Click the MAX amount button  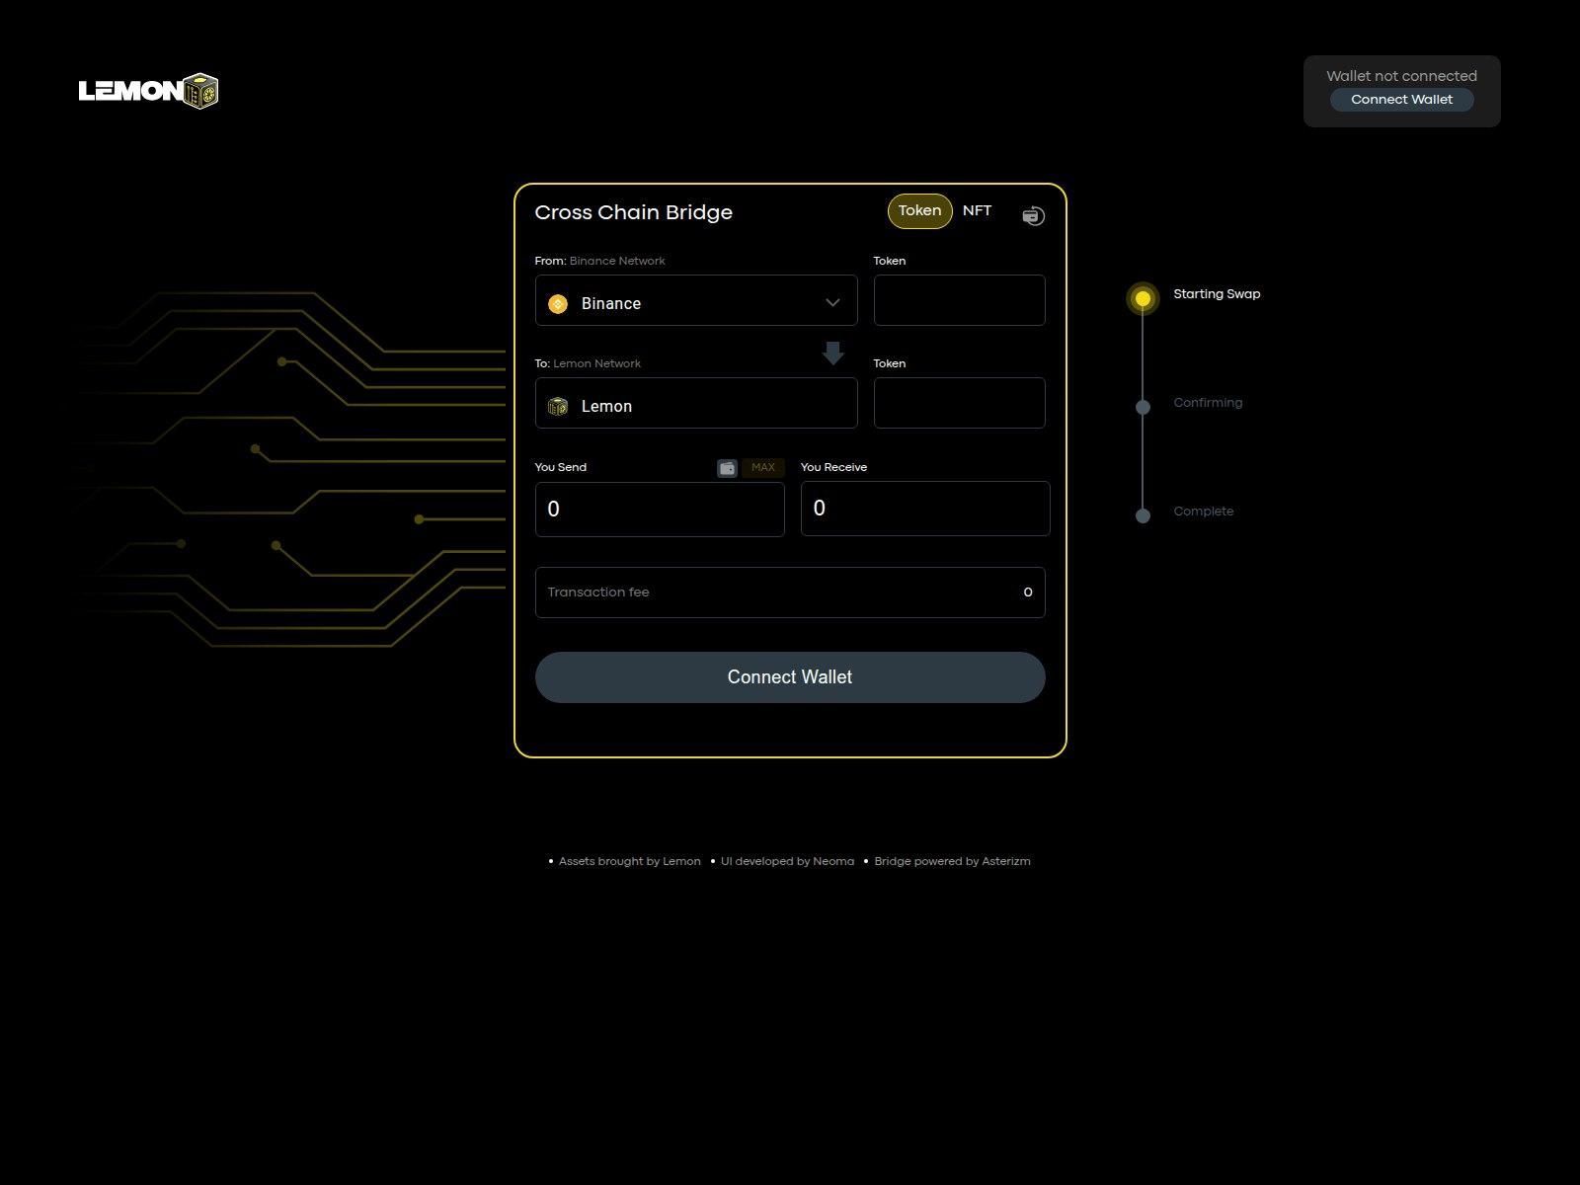(762, 468)
